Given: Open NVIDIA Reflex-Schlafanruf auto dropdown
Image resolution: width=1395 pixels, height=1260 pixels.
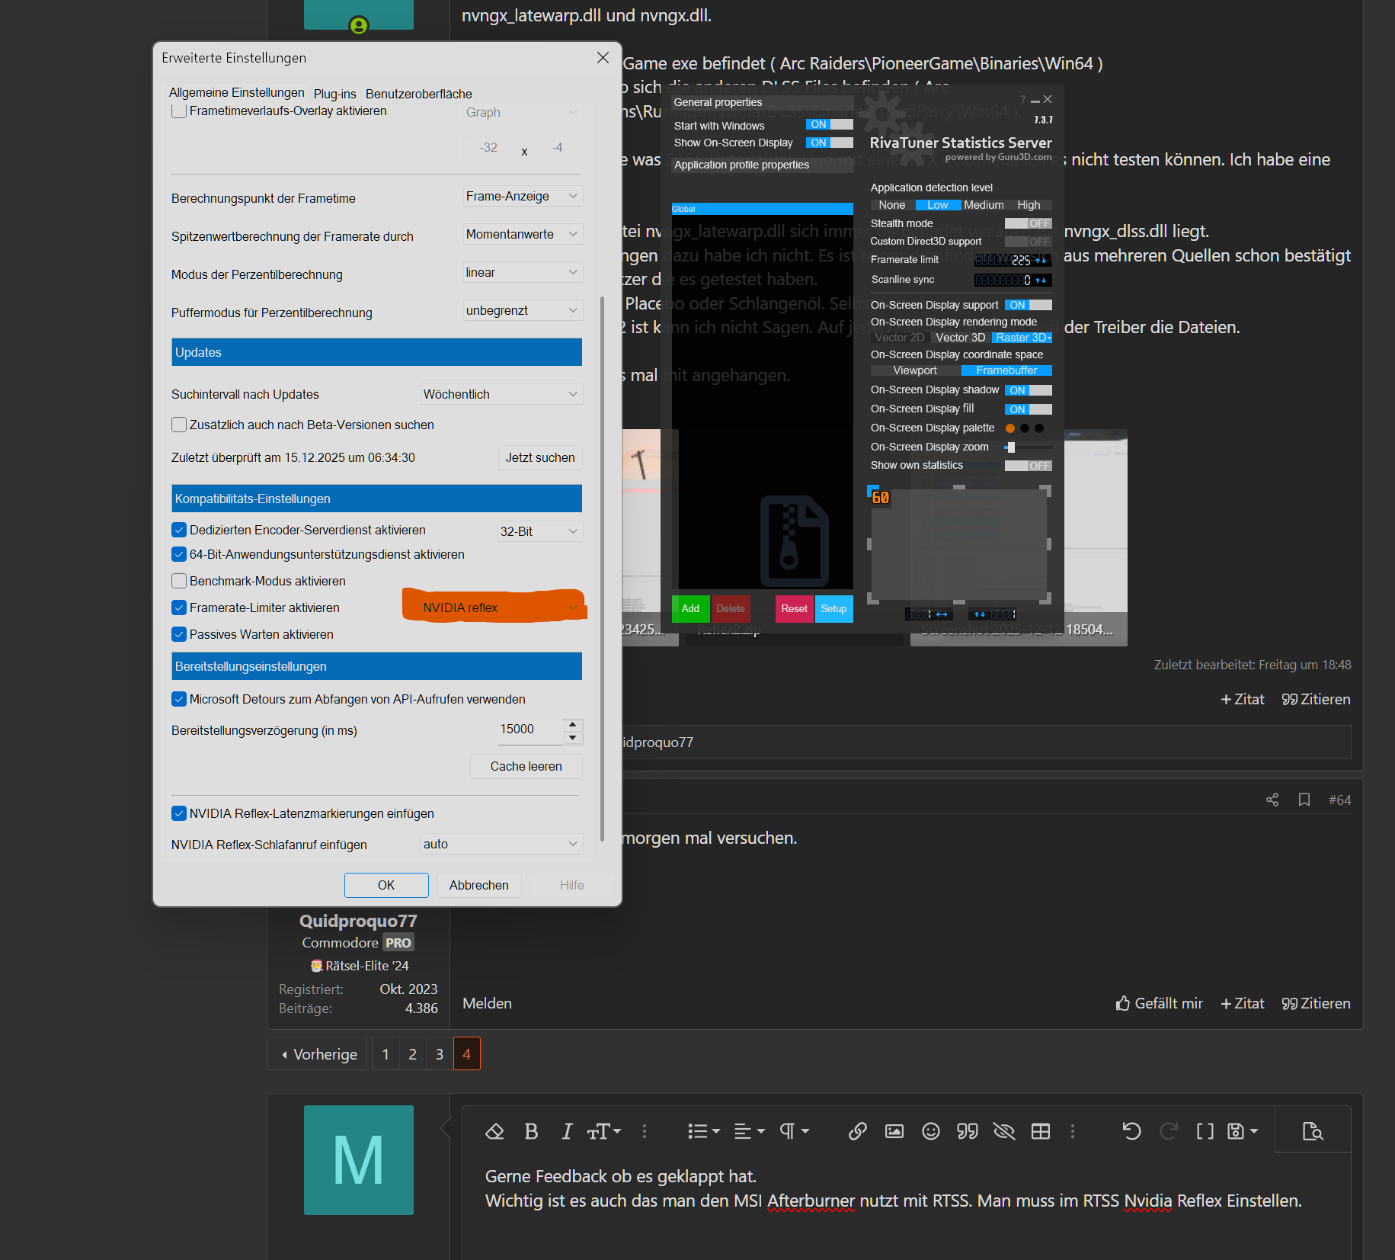Looking at the screenshot, I should click(x=501, y=844).
